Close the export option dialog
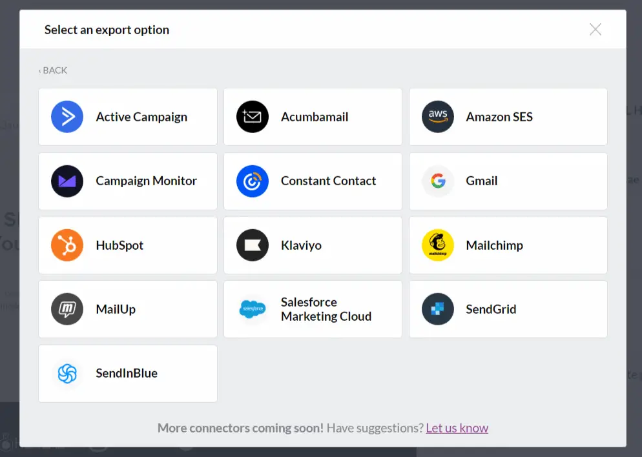The image size is (642, 457). 595,30
